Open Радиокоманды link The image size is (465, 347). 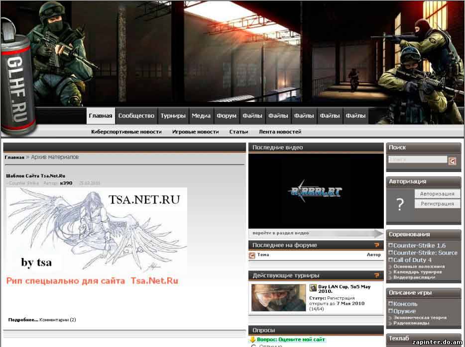pyautogui.click(x=411, y=323)
